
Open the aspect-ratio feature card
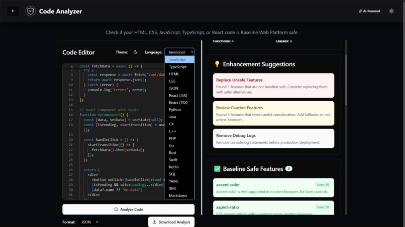click(x=273, y=207)
